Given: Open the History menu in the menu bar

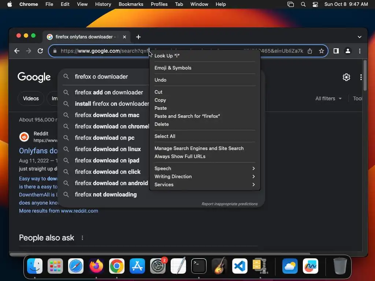Looking at the screenshot, I should point(103,4).
